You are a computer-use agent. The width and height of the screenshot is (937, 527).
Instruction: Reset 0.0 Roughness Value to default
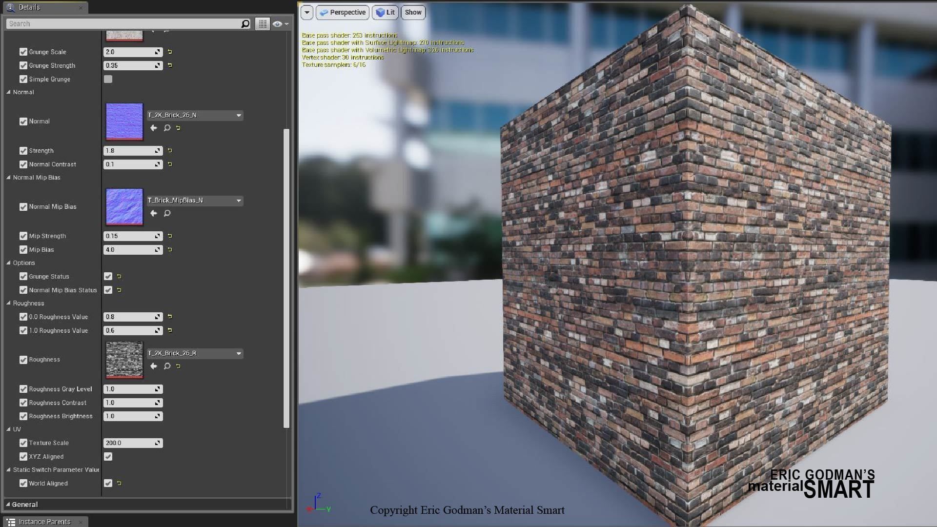click(x=170, y=317)
